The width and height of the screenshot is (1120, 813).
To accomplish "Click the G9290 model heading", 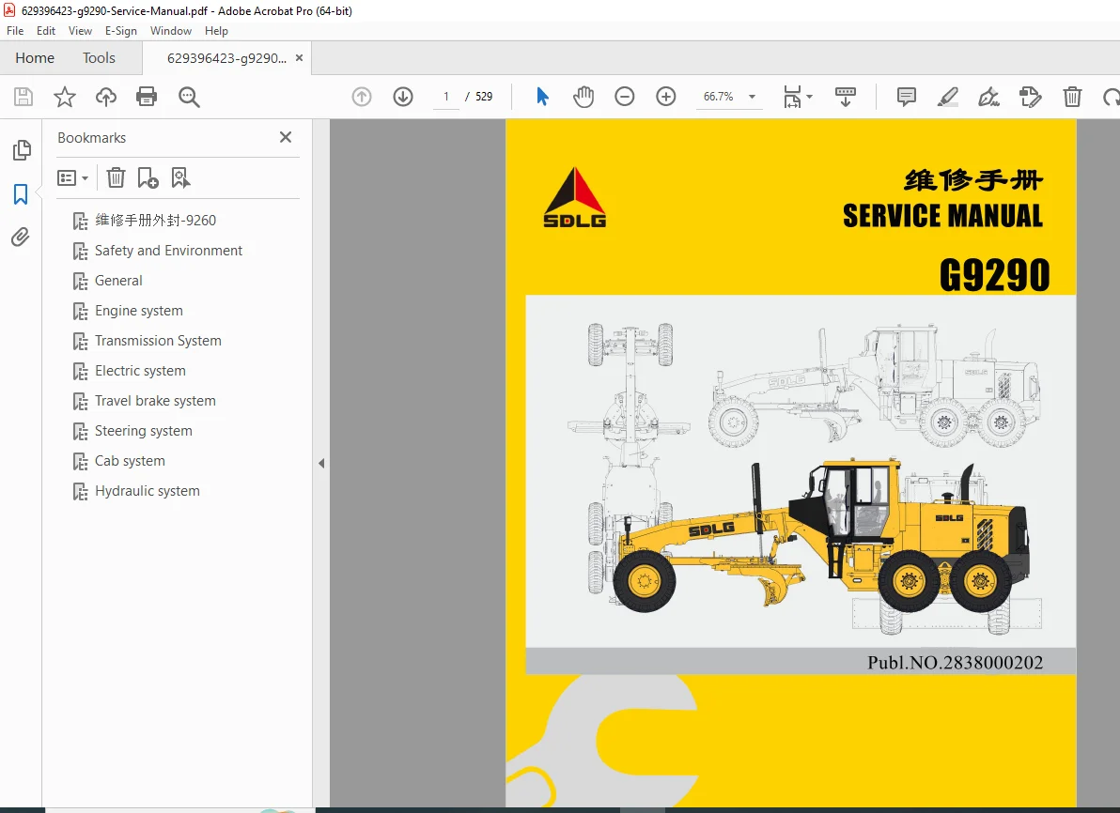I will [x=994, y=275].
